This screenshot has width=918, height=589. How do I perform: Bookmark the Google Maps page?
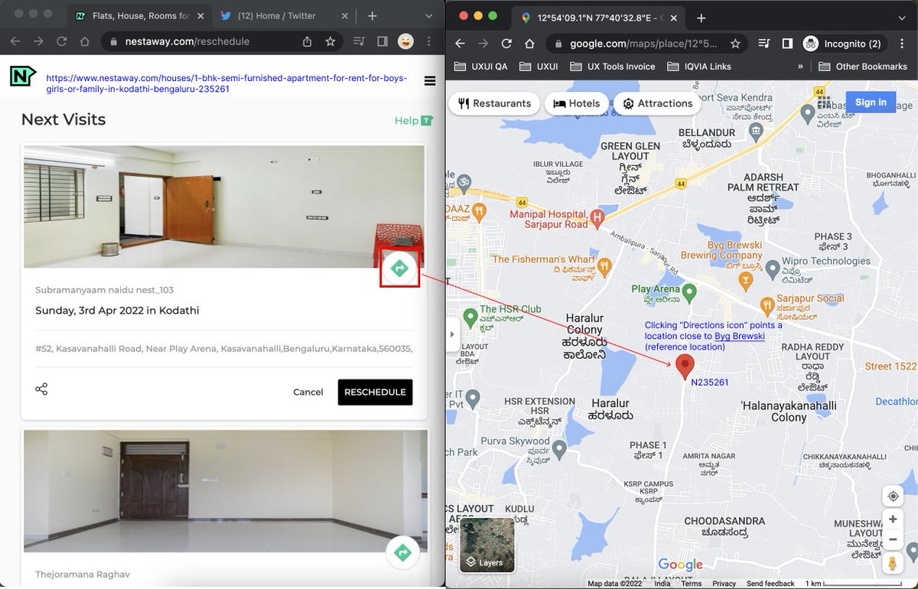[x=735, y=44]
